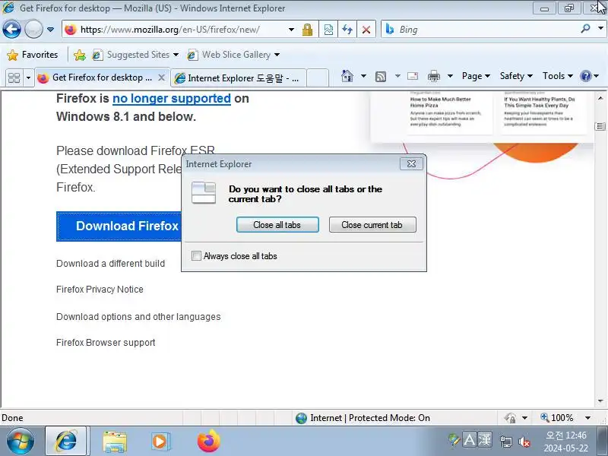This screenshot has width=608, height=456.
Task: Click the search magnifier icon
Action: point(585,28)
